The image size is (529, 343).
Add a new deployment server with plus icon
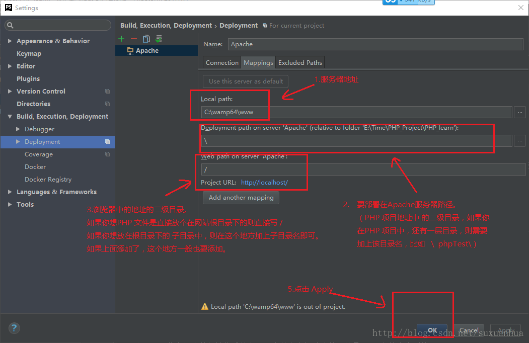121,39
